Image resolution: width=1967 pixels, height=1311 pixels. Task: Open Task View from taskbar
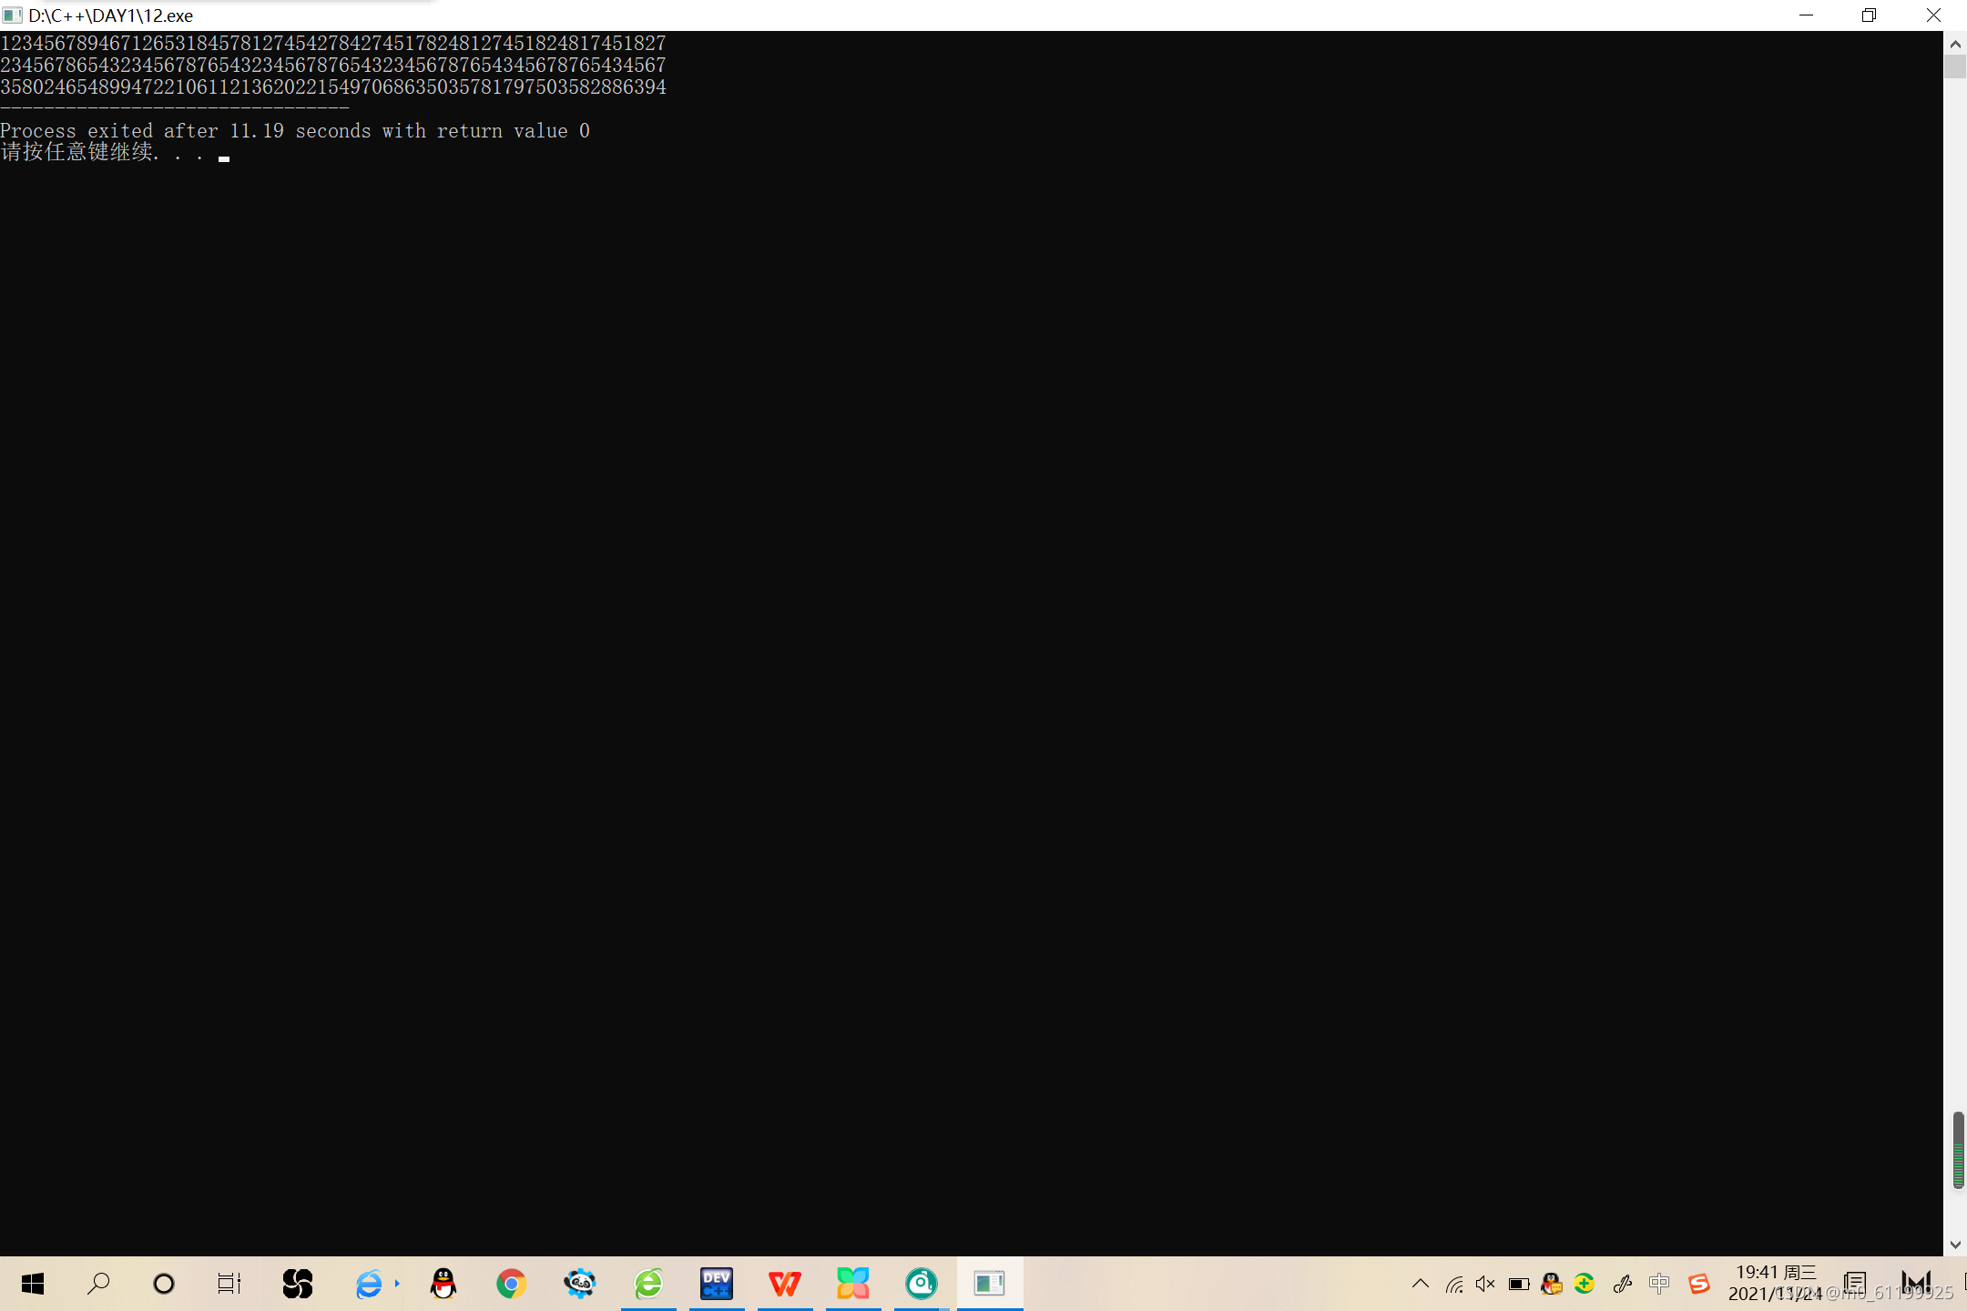tap(229, 1284)
